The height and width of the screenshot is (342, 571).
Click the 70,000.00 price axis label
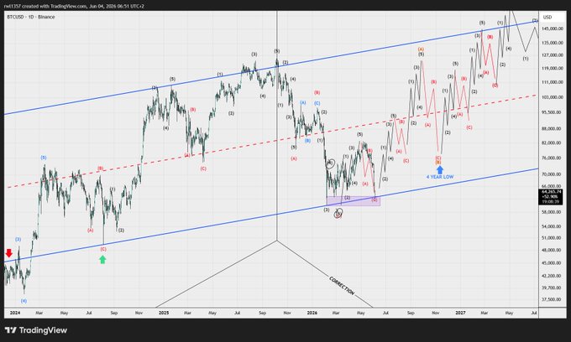552,174
